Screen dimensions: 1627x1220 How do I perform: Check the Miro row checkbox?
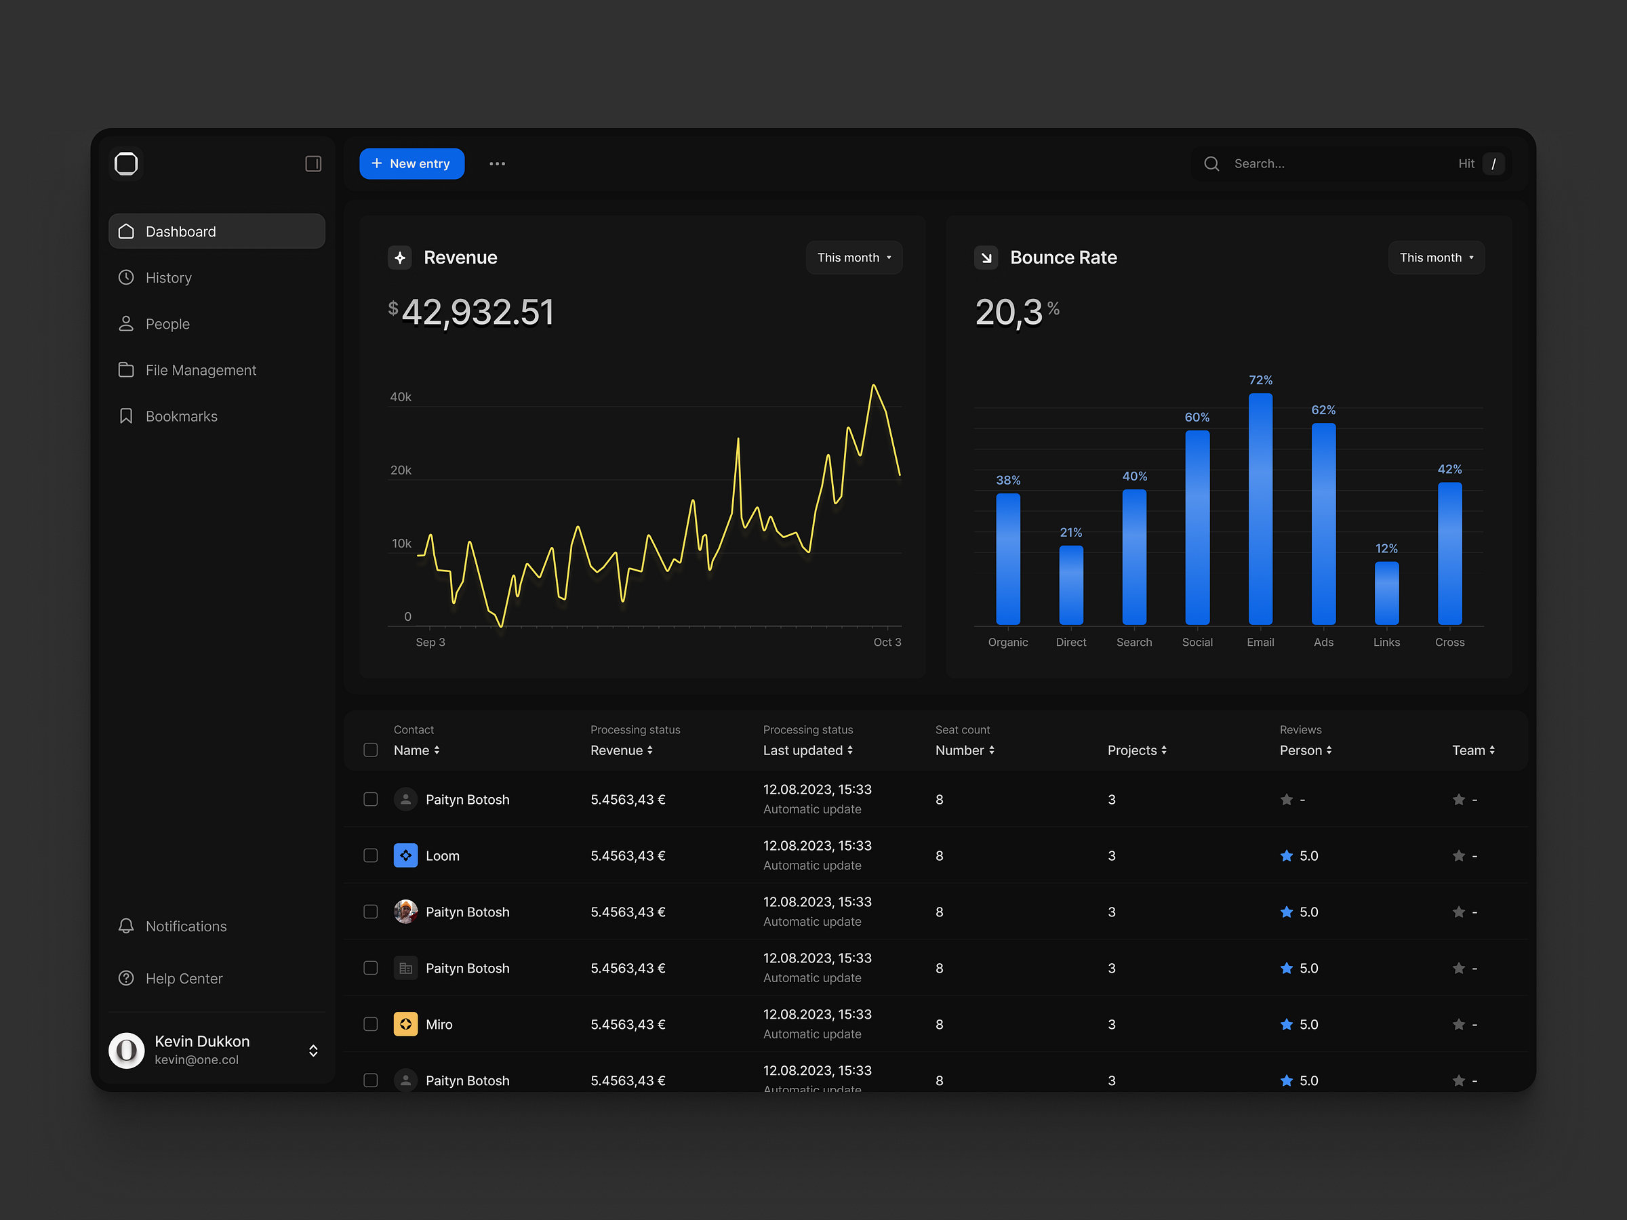click(371, 1023)
